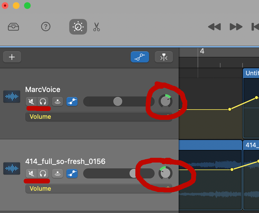Mute the 414_full_so-fresh_0156 track
This screenshot has width=259, height=213.
[x=31, y=174]
